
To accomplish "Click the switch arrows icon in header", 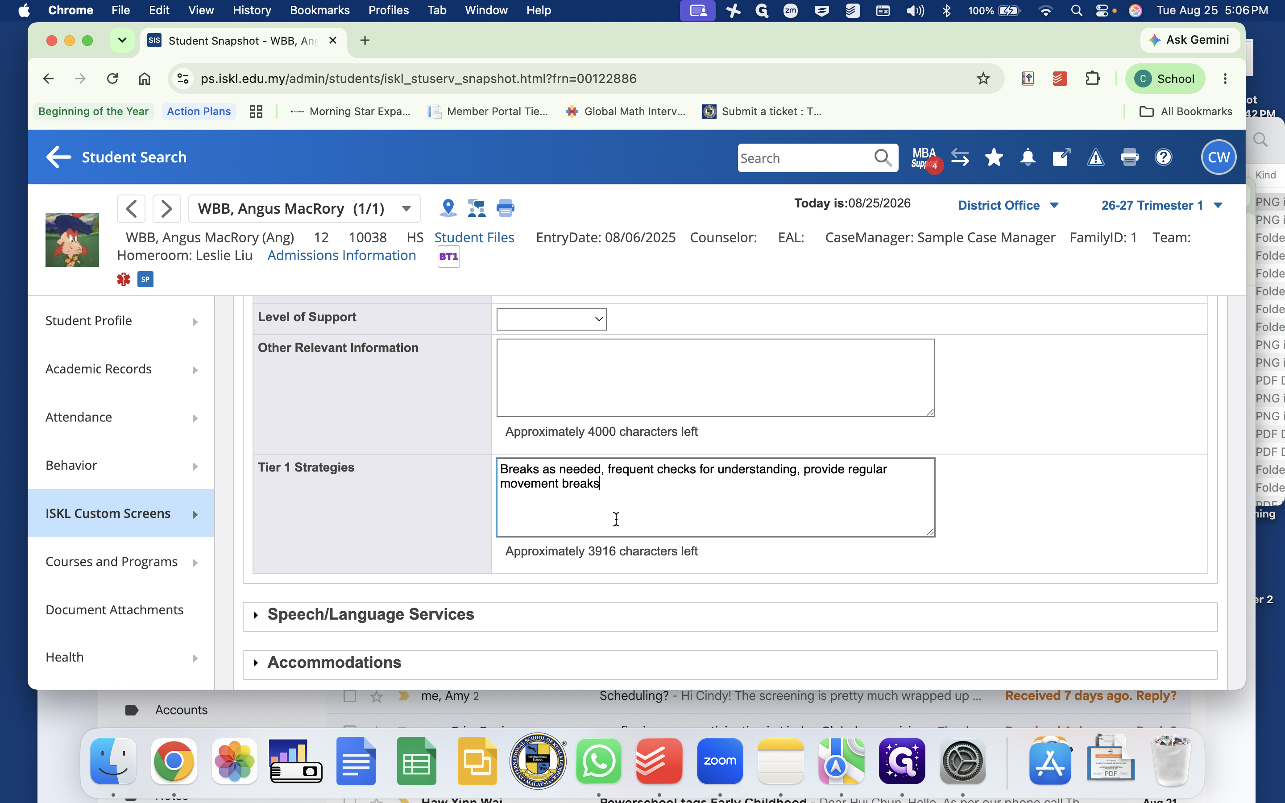I will tap(960, 157).
